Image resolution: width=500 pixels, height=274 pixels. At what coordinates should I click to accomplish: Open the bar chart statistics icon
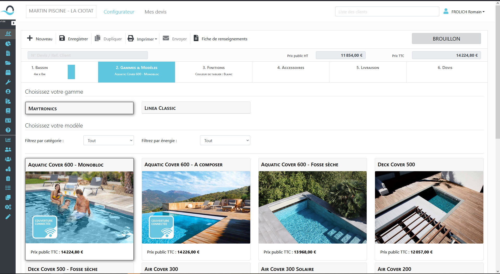coord(8,140)
